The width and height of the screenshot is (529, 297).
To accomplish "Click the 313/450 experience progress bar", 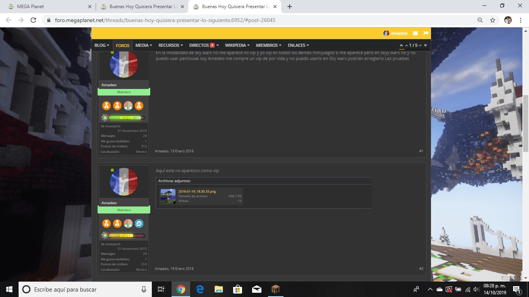I will pyautogui.click(x=127, y=235).
